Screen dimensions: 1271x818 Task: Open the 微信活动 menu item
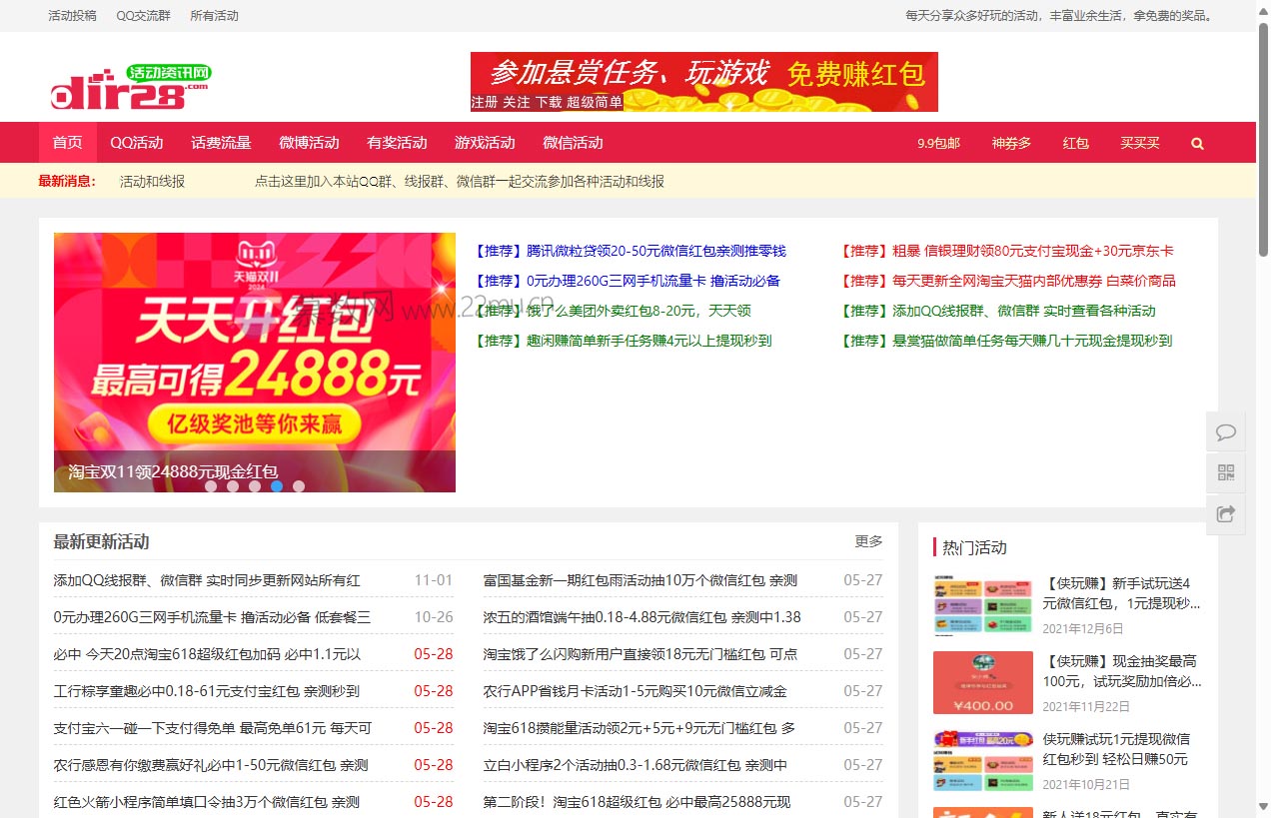pos(573,142)
